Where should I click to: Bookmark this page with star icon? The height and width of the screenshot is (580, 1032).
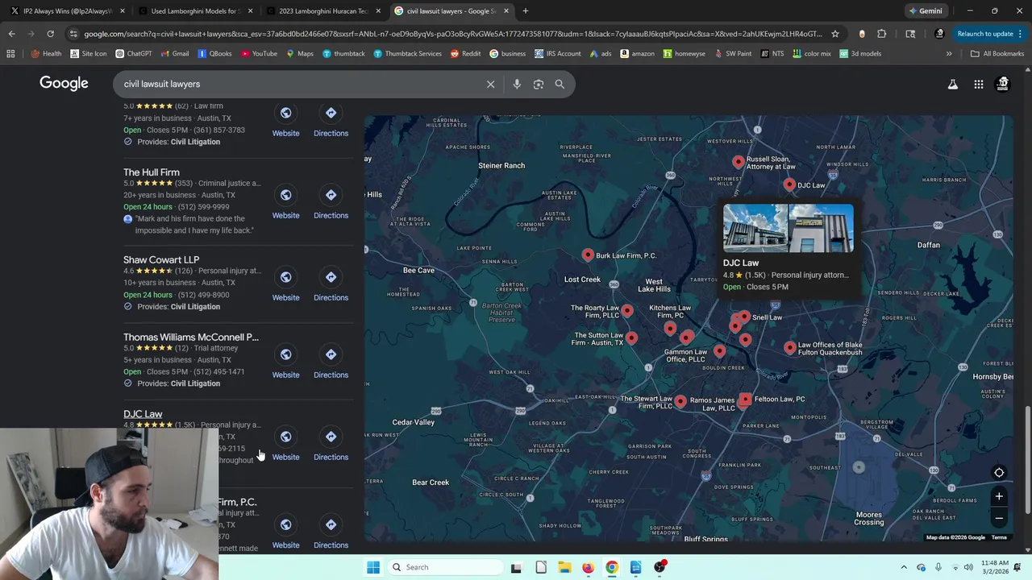(x=835, y=34)
